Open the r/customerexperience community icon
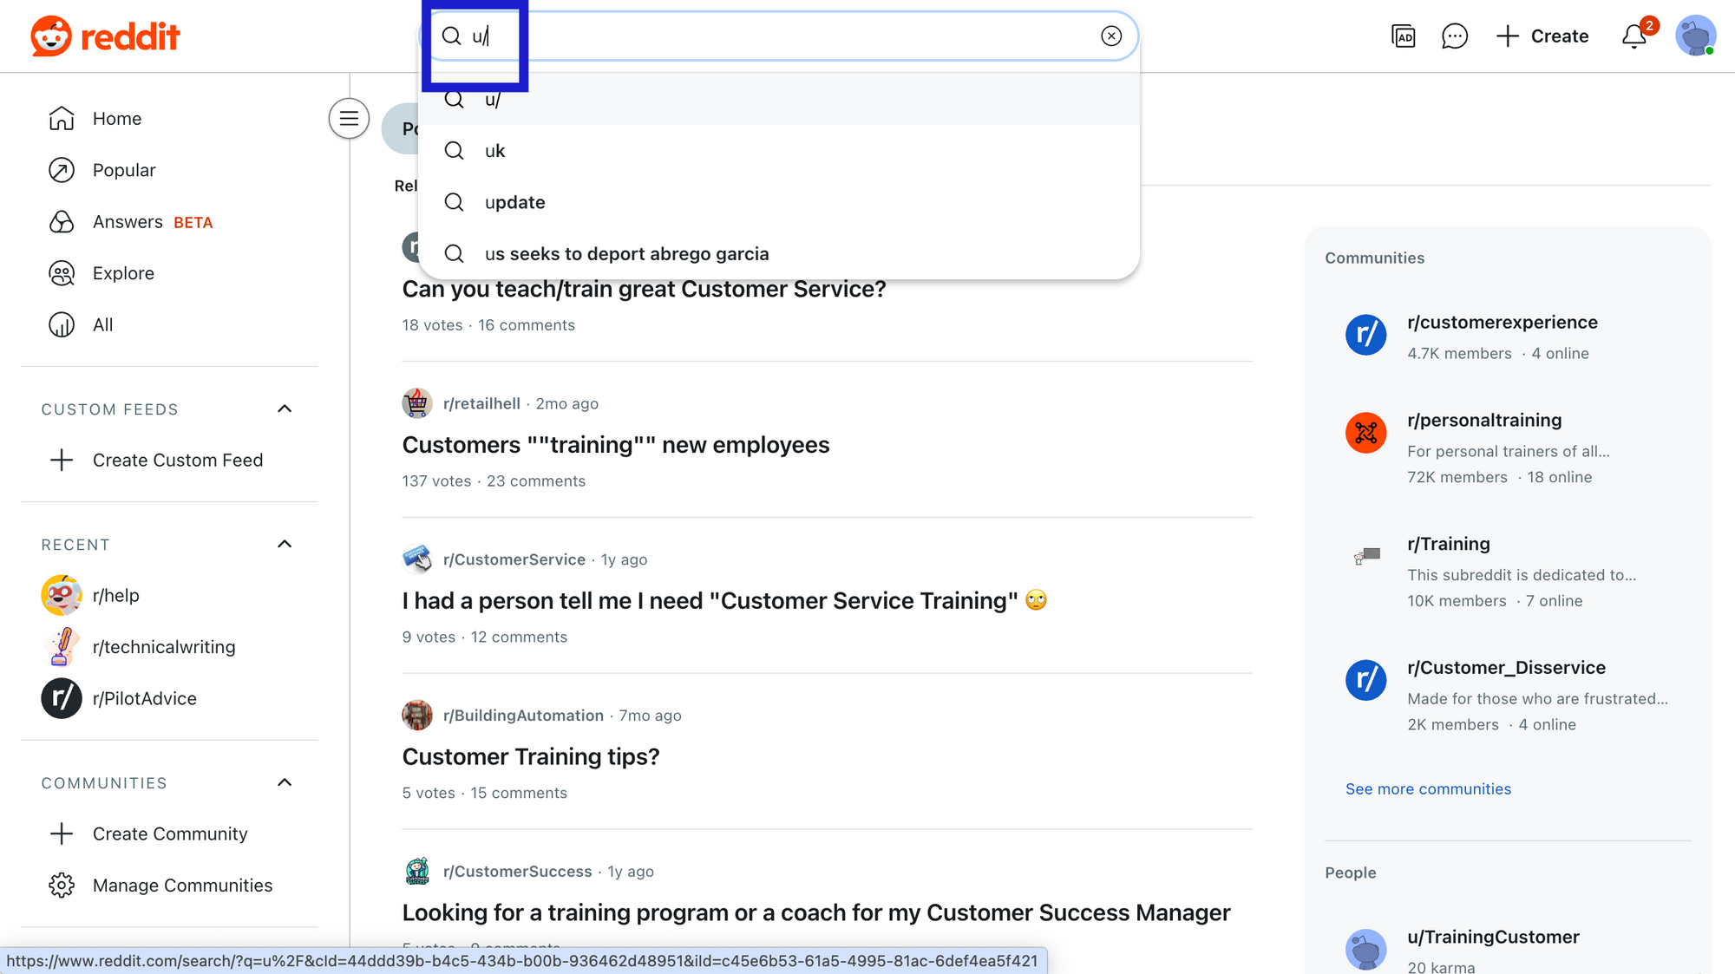1735x974 pixels. (1365, 335)
